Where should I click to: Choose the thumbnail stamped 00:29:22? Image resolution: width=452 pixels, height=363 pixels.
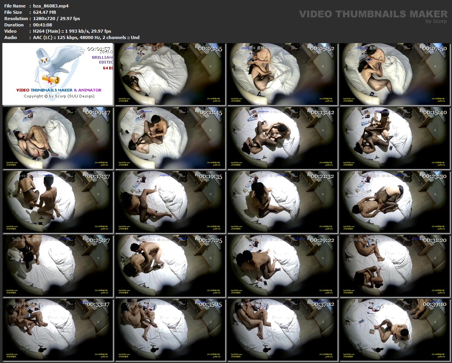click(283, 266)
